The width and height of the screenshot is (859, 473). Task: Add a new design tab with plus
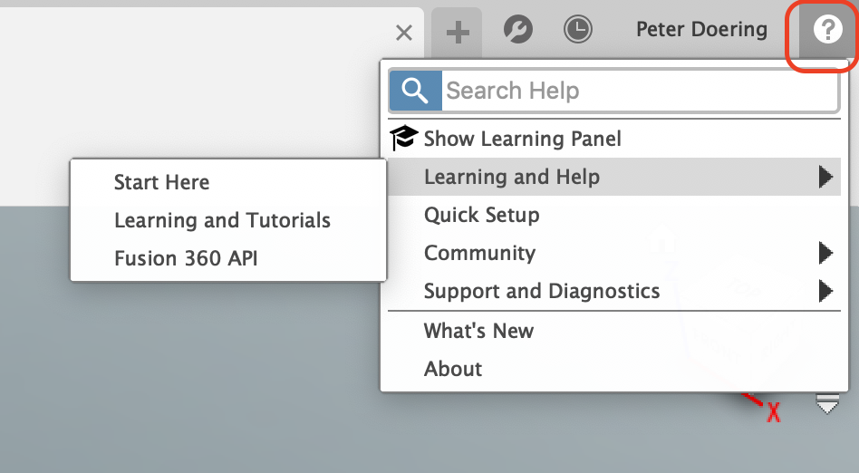pyautogui.click(x=458, y=33)
